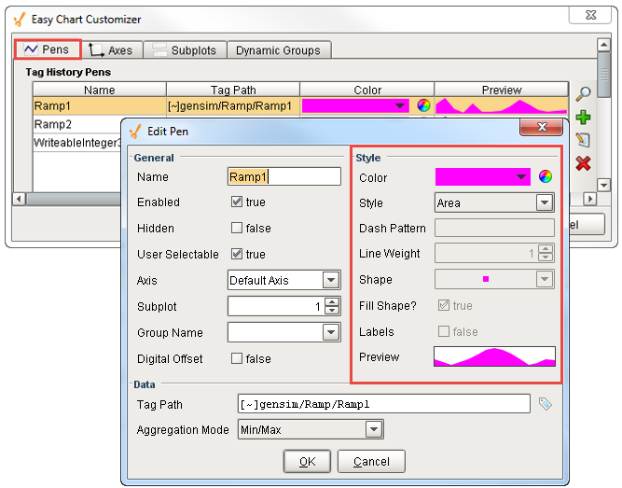The width and height of the screenshot is (622, 488).
Task: Switch to the Axes tab
Action: pos(110,50)
